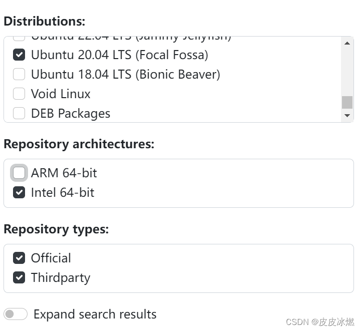
Task: Select the ARM 64-bit architecture checkbox
Action: click(19, 173)
